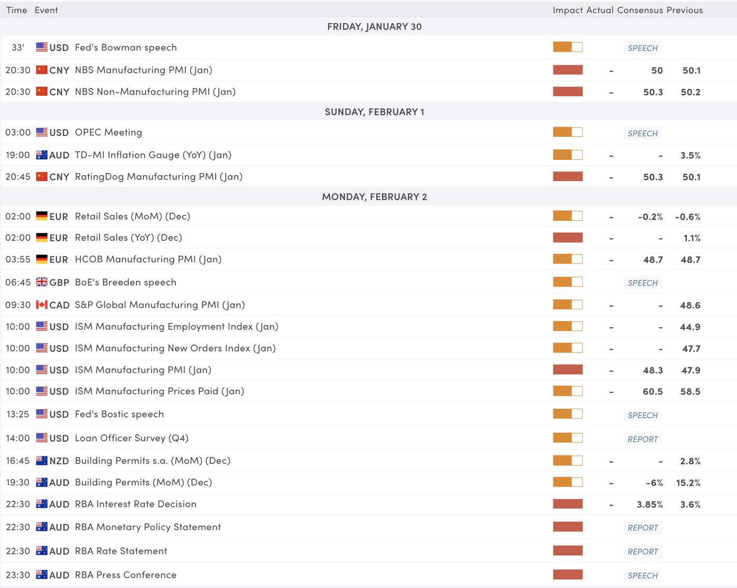Open the OPEC Meeting event

108,132
